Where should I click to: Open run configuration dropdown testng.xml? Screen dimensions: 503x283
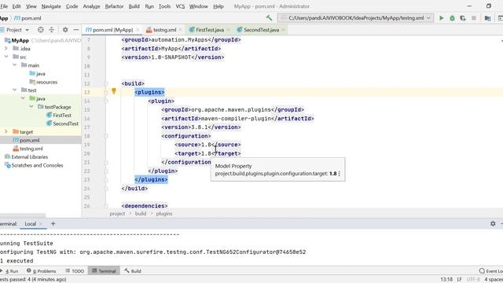click(356, 18)
